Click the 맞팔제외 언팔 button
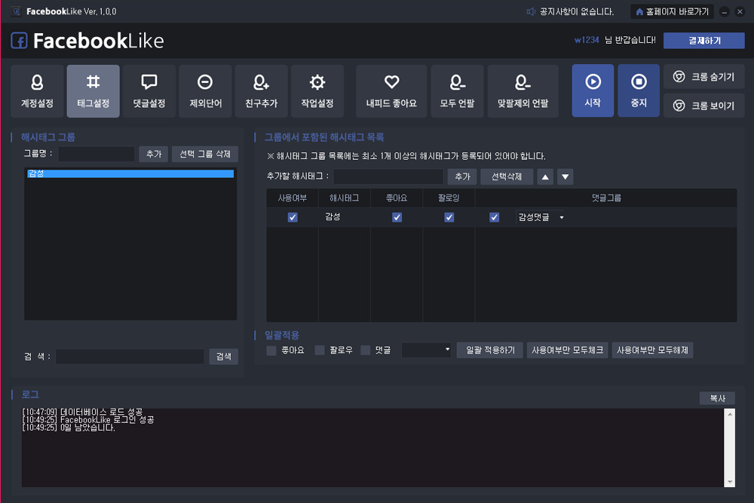This screenshot has height=503, width=754. click(x=523, y=91)
